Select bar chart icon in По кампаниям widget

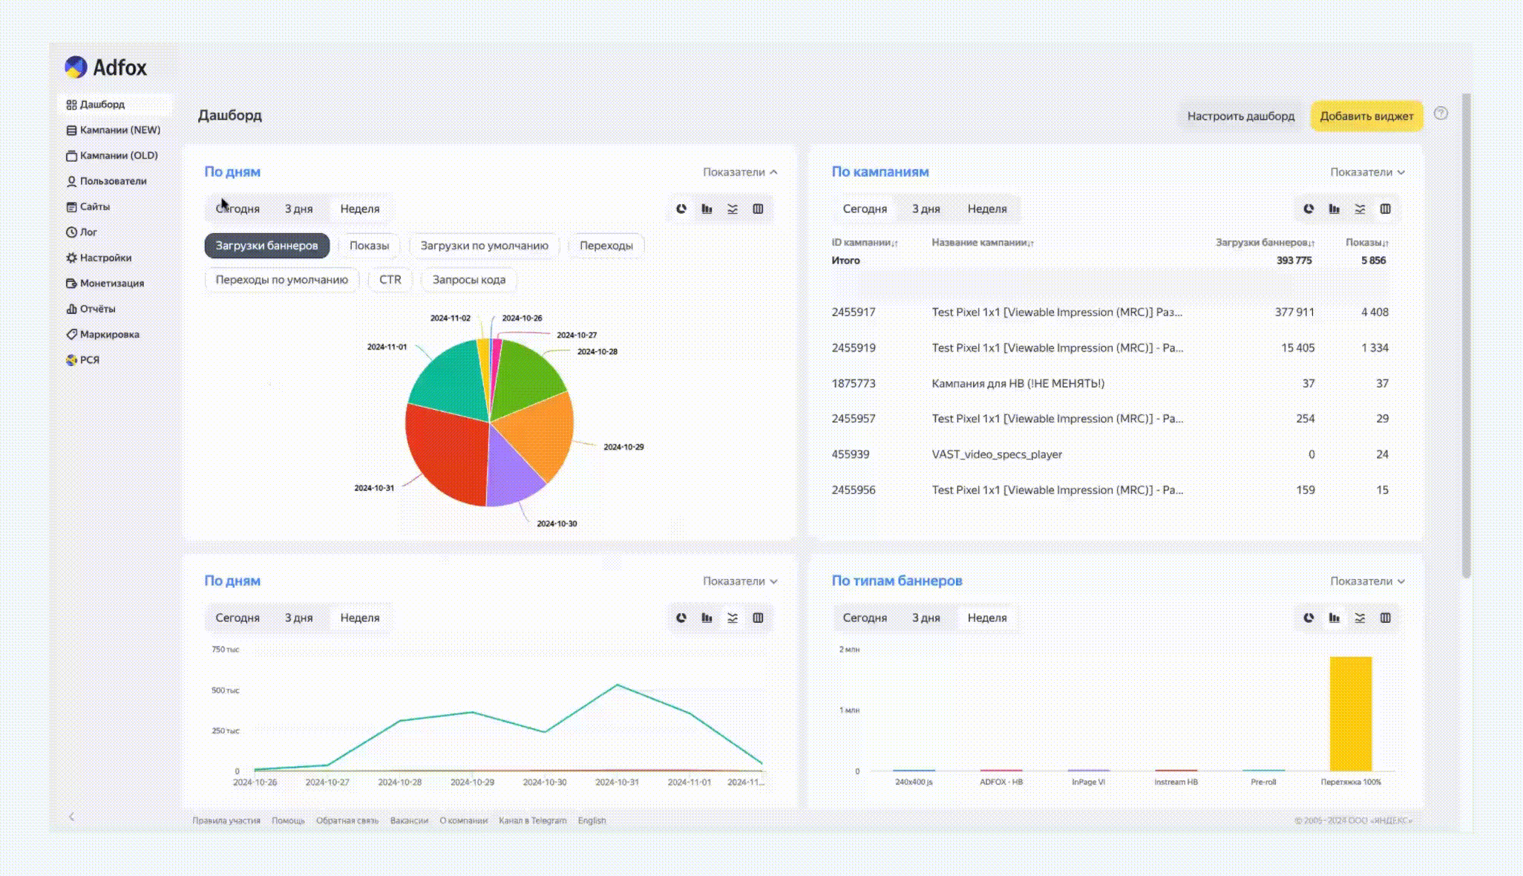[1334, 209]
